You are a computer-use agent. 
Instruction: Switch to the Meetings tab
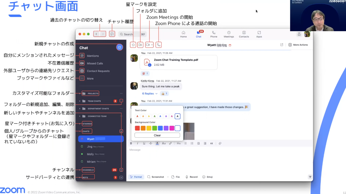229,34
